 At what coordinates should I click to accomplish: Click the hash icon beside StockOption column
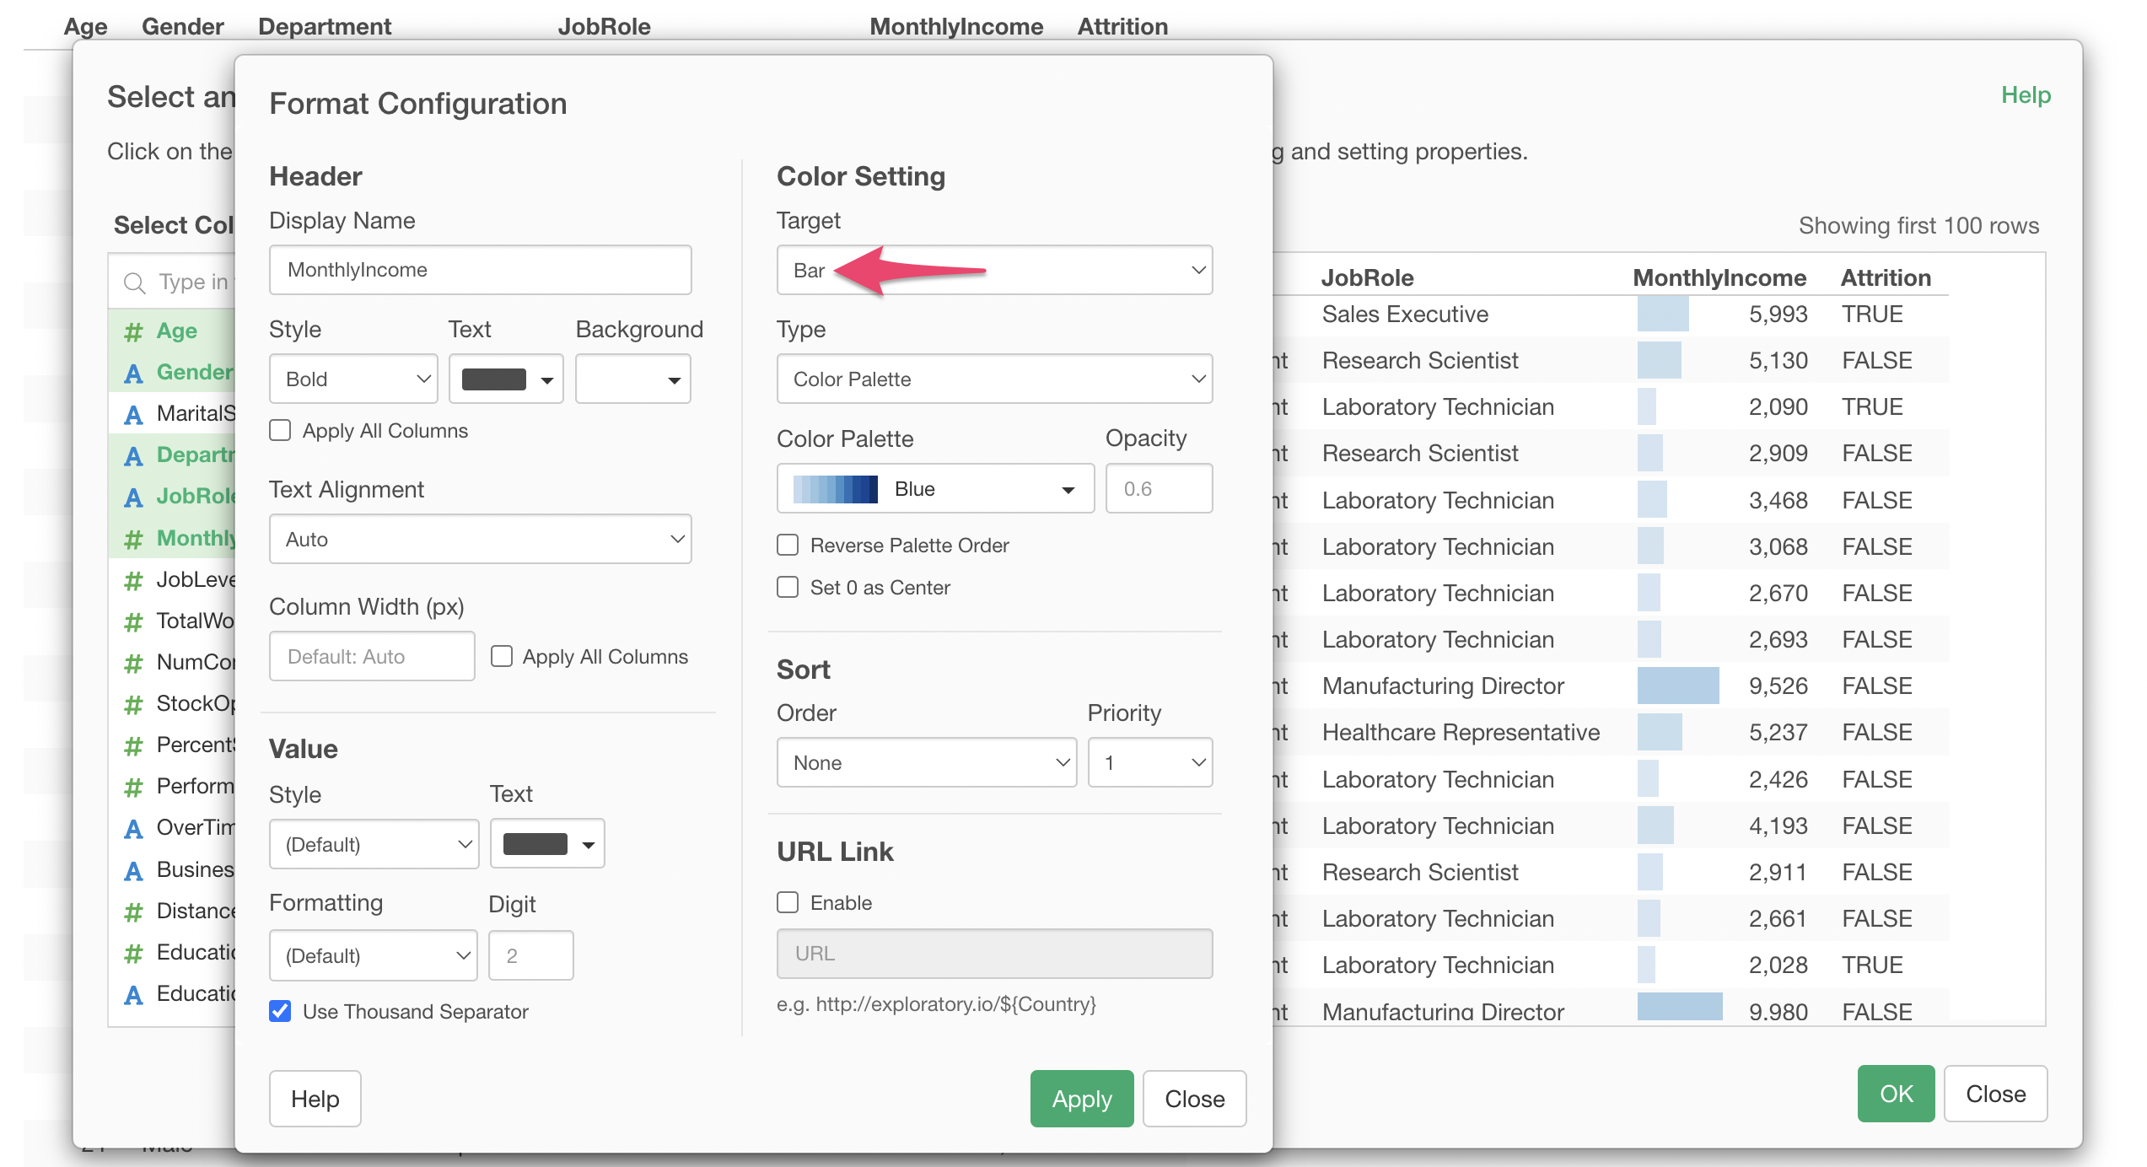[133, 704]
